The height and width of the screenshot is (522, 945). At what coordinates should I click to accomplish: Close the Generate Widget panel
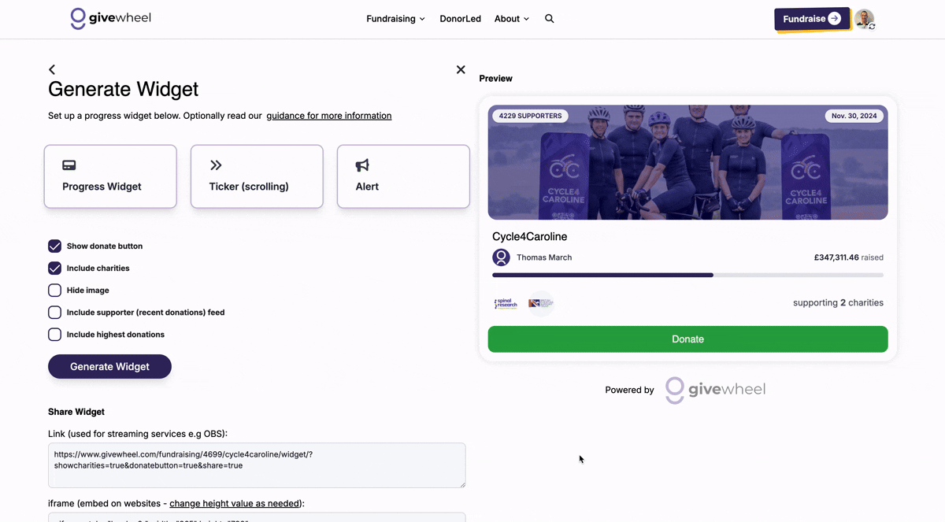coord(461,70)
